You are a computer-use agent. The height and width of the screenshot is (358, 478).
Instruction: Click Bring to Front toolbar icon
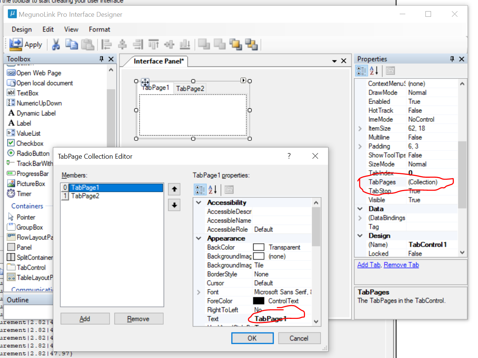point(236,44)
